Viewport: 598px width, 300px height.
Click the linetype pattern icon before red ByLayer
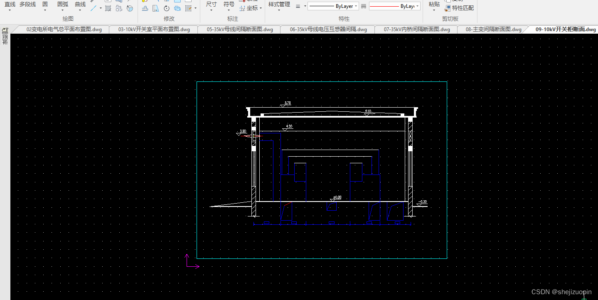tap(364, 6)
